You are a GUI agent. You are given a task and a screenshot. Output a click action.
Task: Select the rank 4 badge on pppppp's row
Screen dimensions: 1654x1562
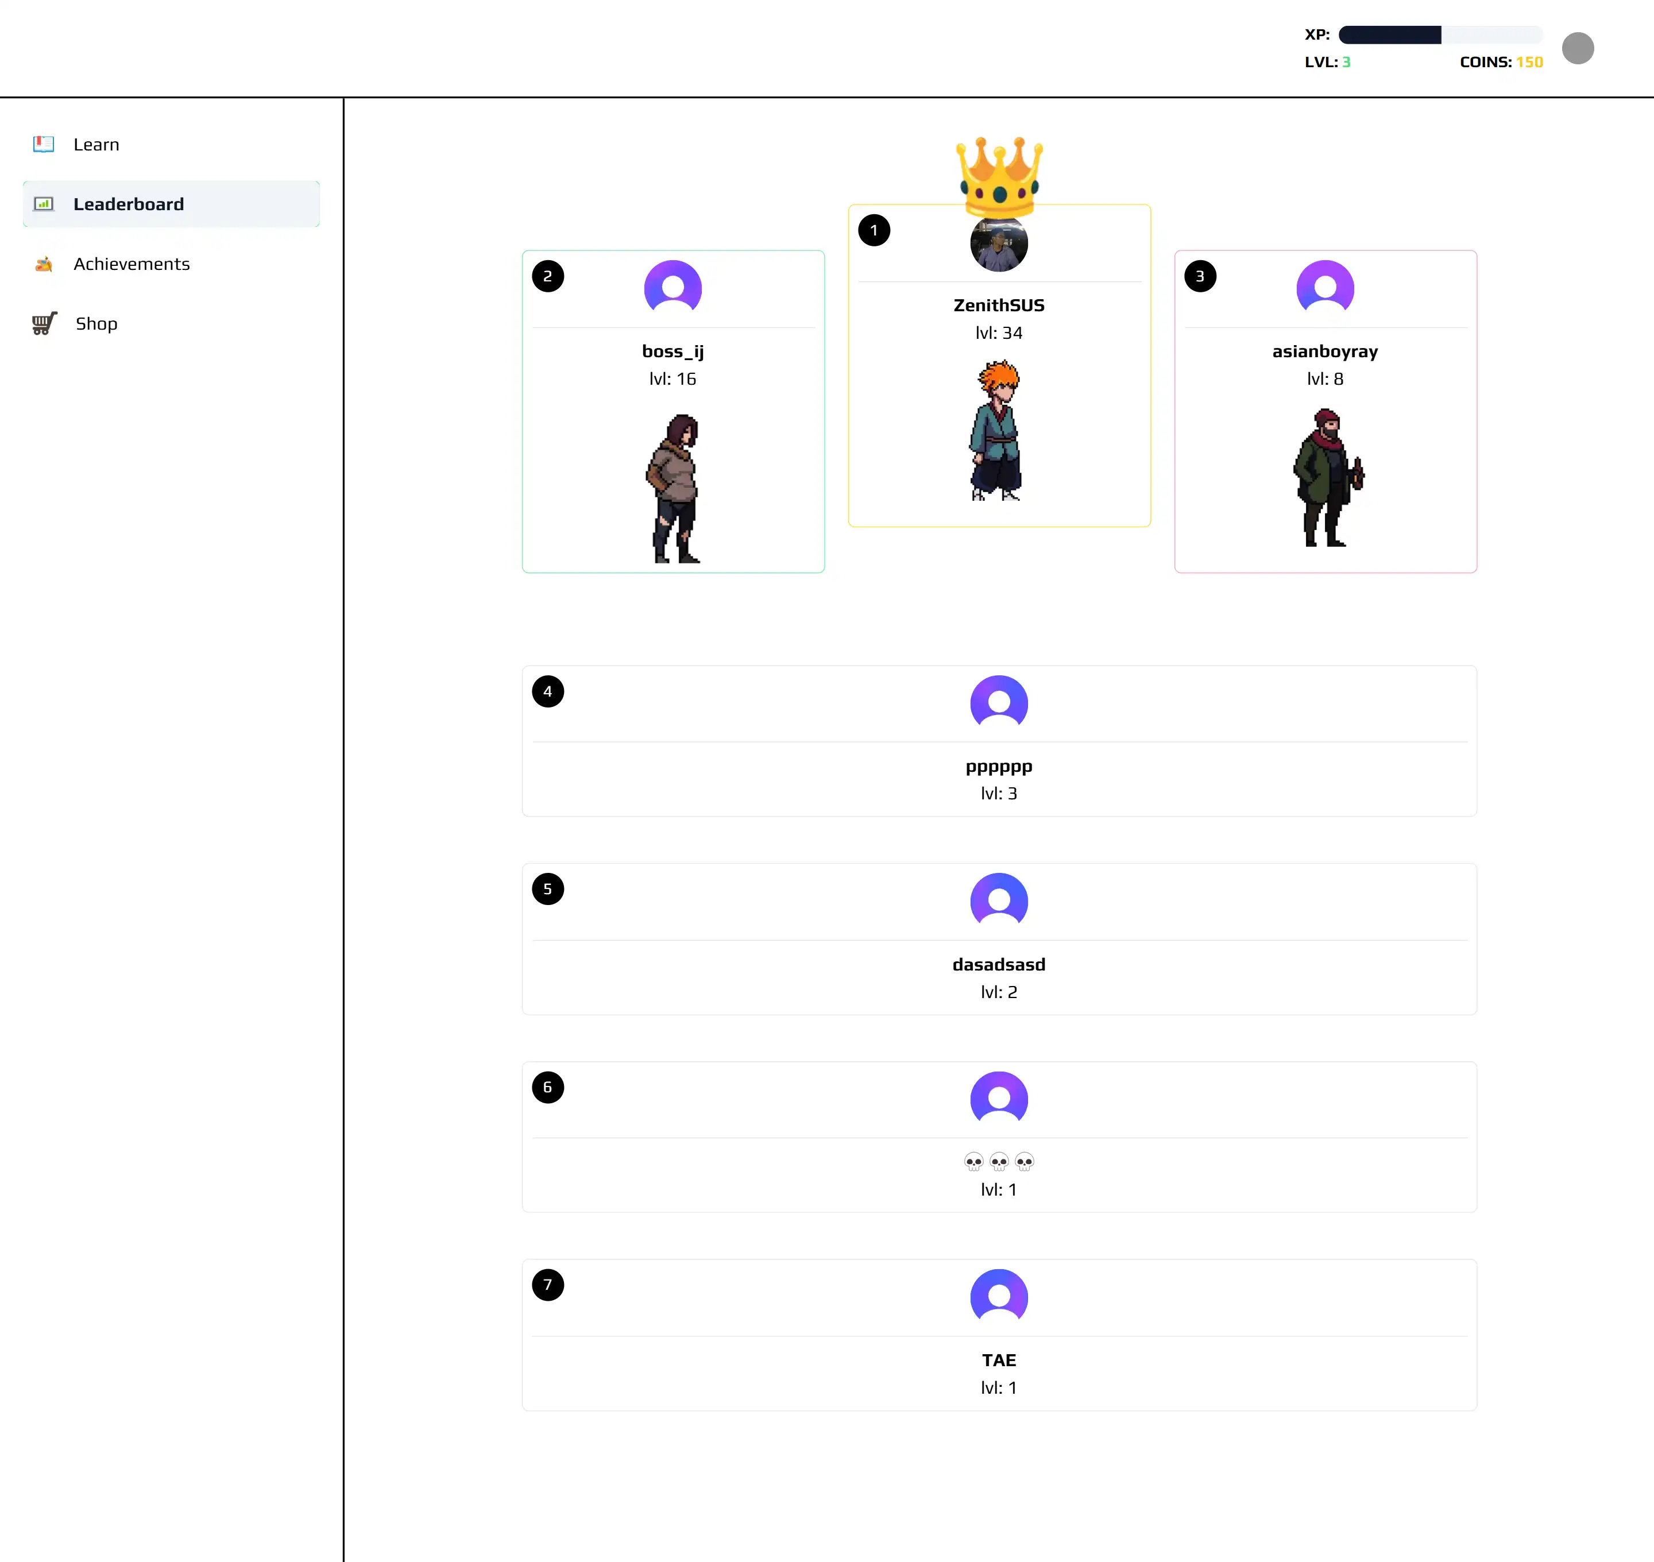pos(548,691)
